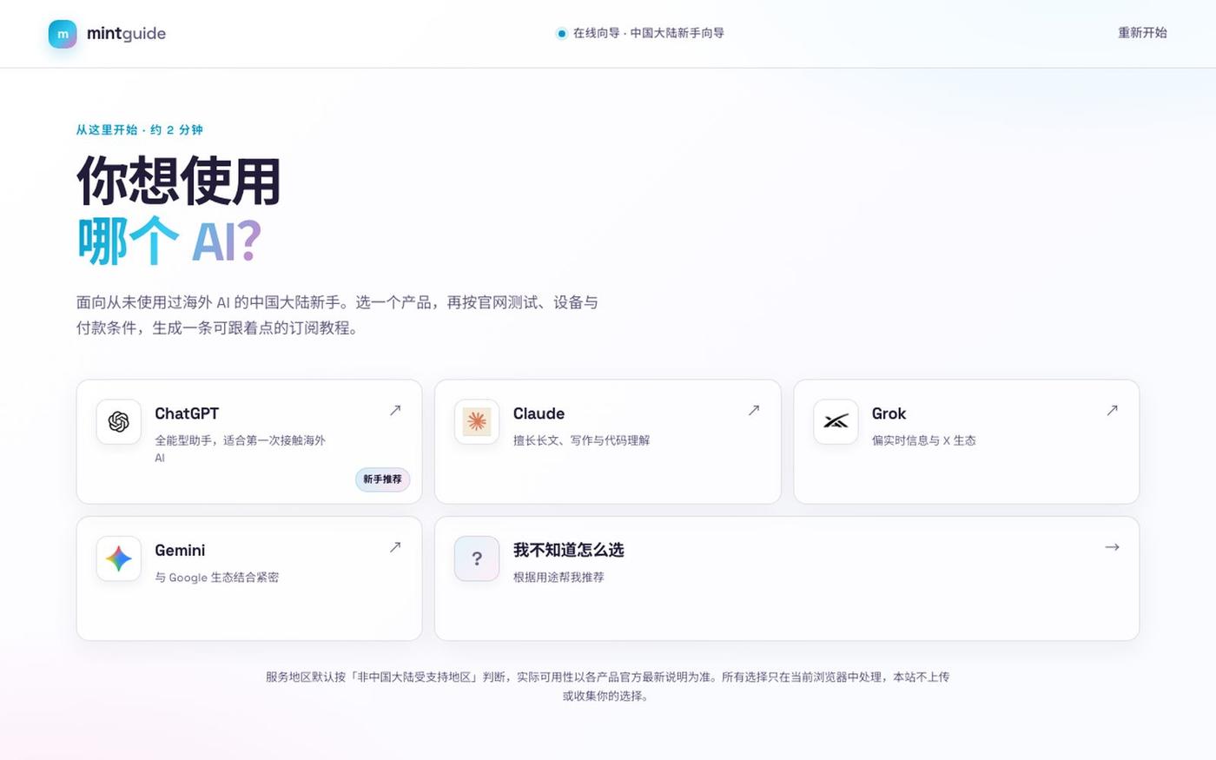Select the ChatGPT card title
This screenshot has width=1216, height=760.
click(x=187, y=413)
